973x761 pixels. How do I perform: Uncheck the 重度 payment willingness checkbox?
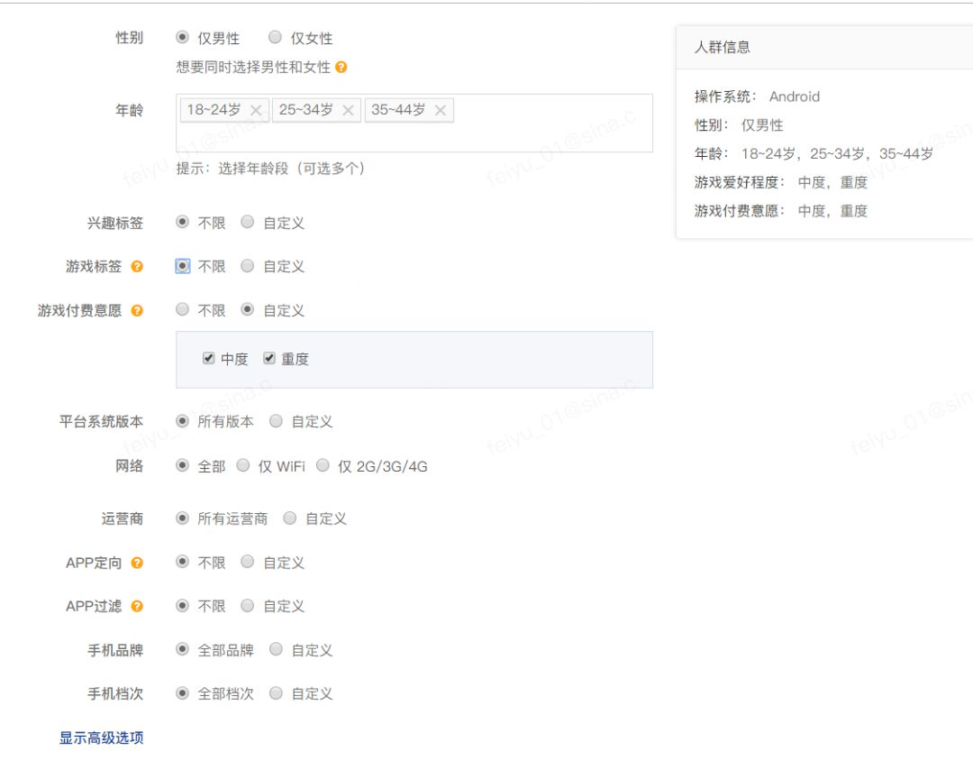(x=268, y=359)
